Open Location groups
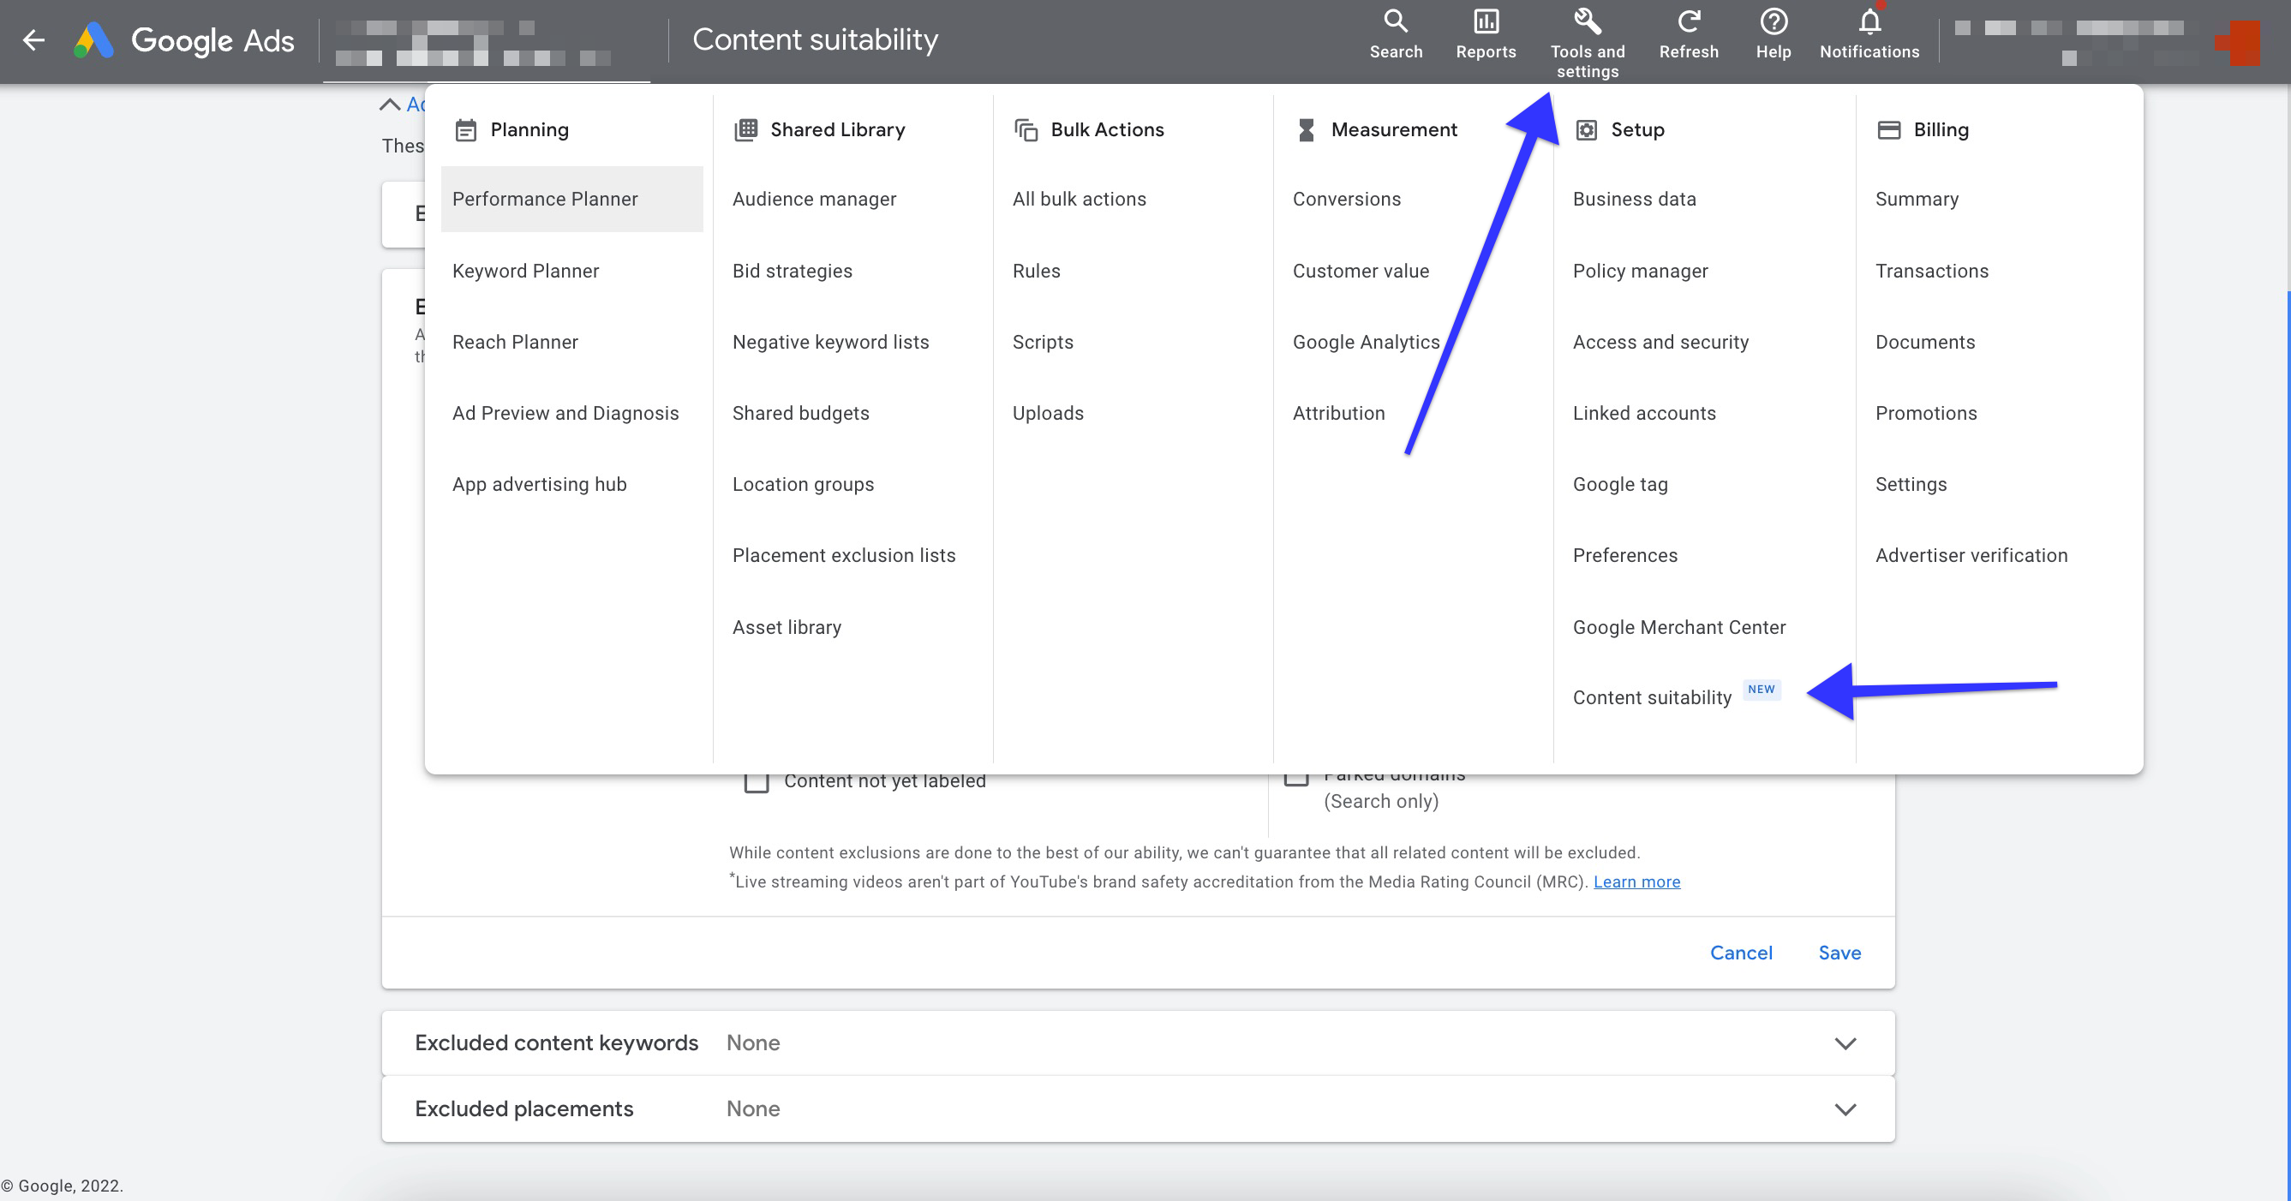Screen dimensions: 2291x1201 tap(802, 485)
